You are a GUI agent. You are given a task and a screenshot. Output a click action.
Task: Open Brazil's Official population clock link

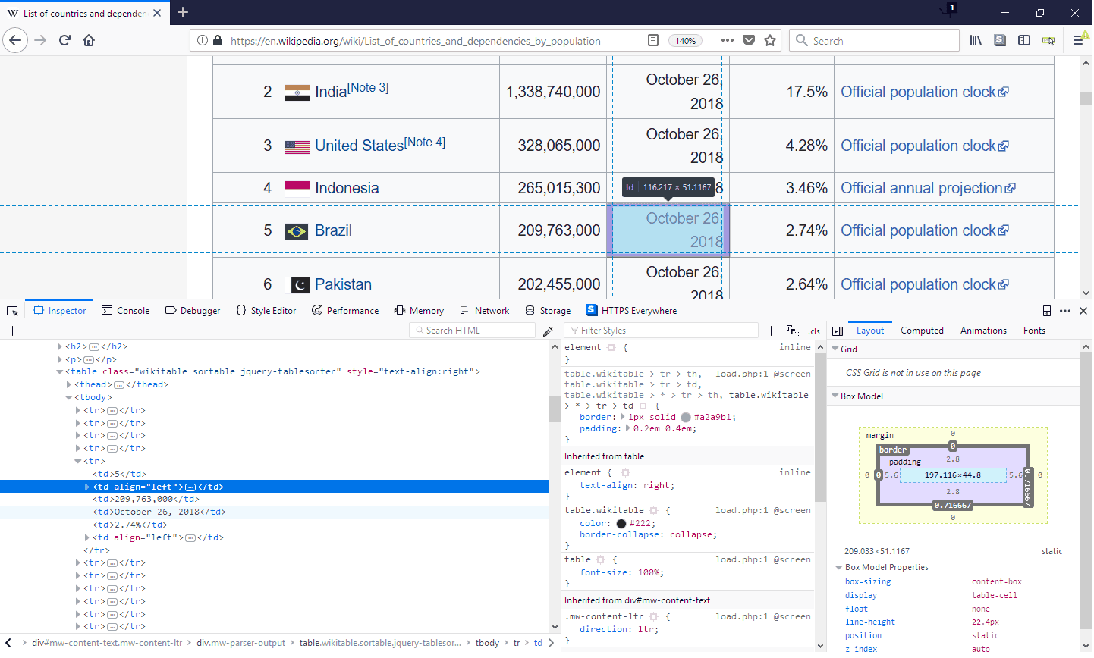coord(917,230)
